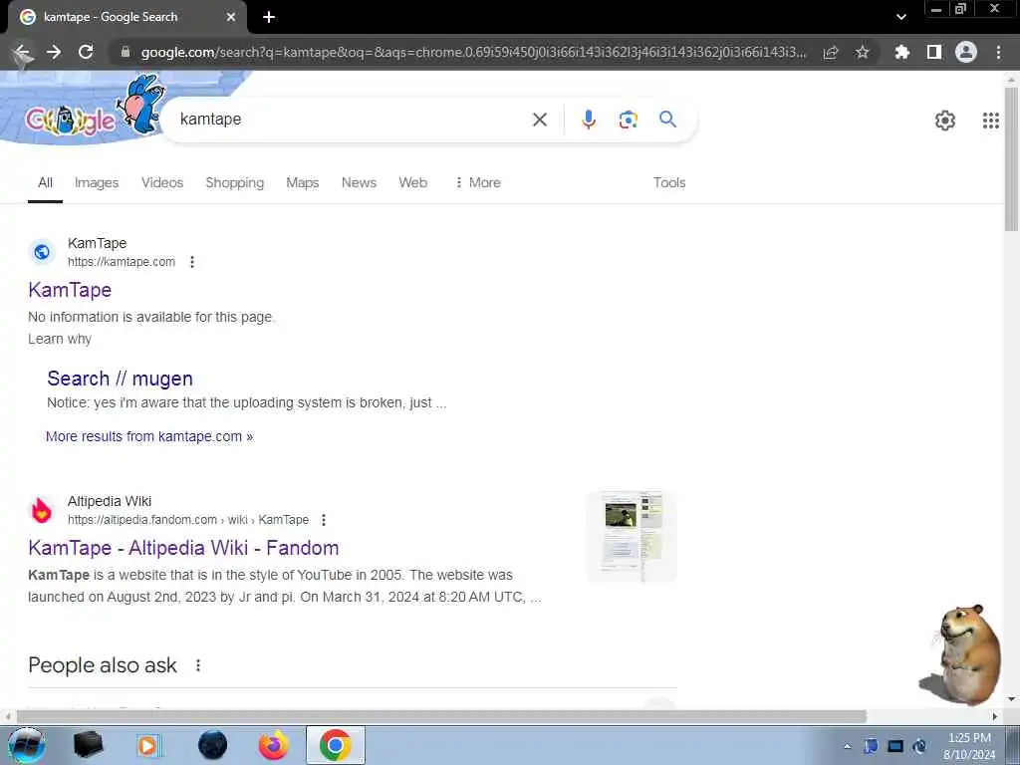1020x765 pixels.
Task: Click the URL address bar
Action: [x=473, y=52]
